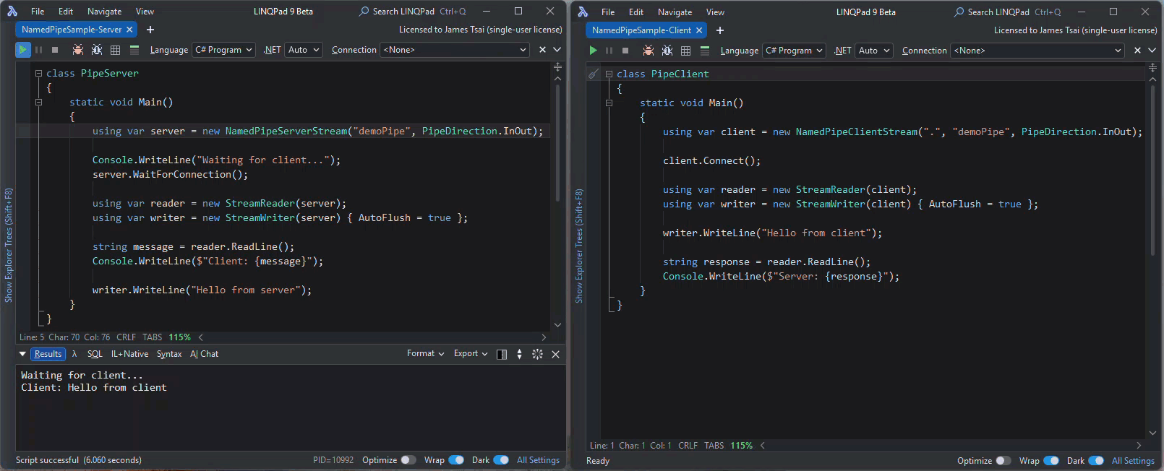Viewport: 1164px width, 471px height.
Task: Open Navigate menu in client window
Action: click(x=675, y=12)
